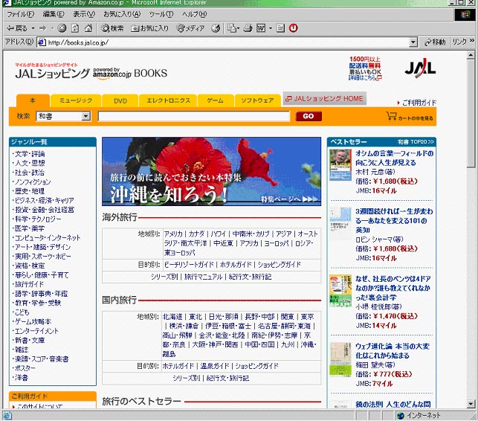Click the page scrollbar down arrow
478x421 pixels.
click(x=471, y=404)
